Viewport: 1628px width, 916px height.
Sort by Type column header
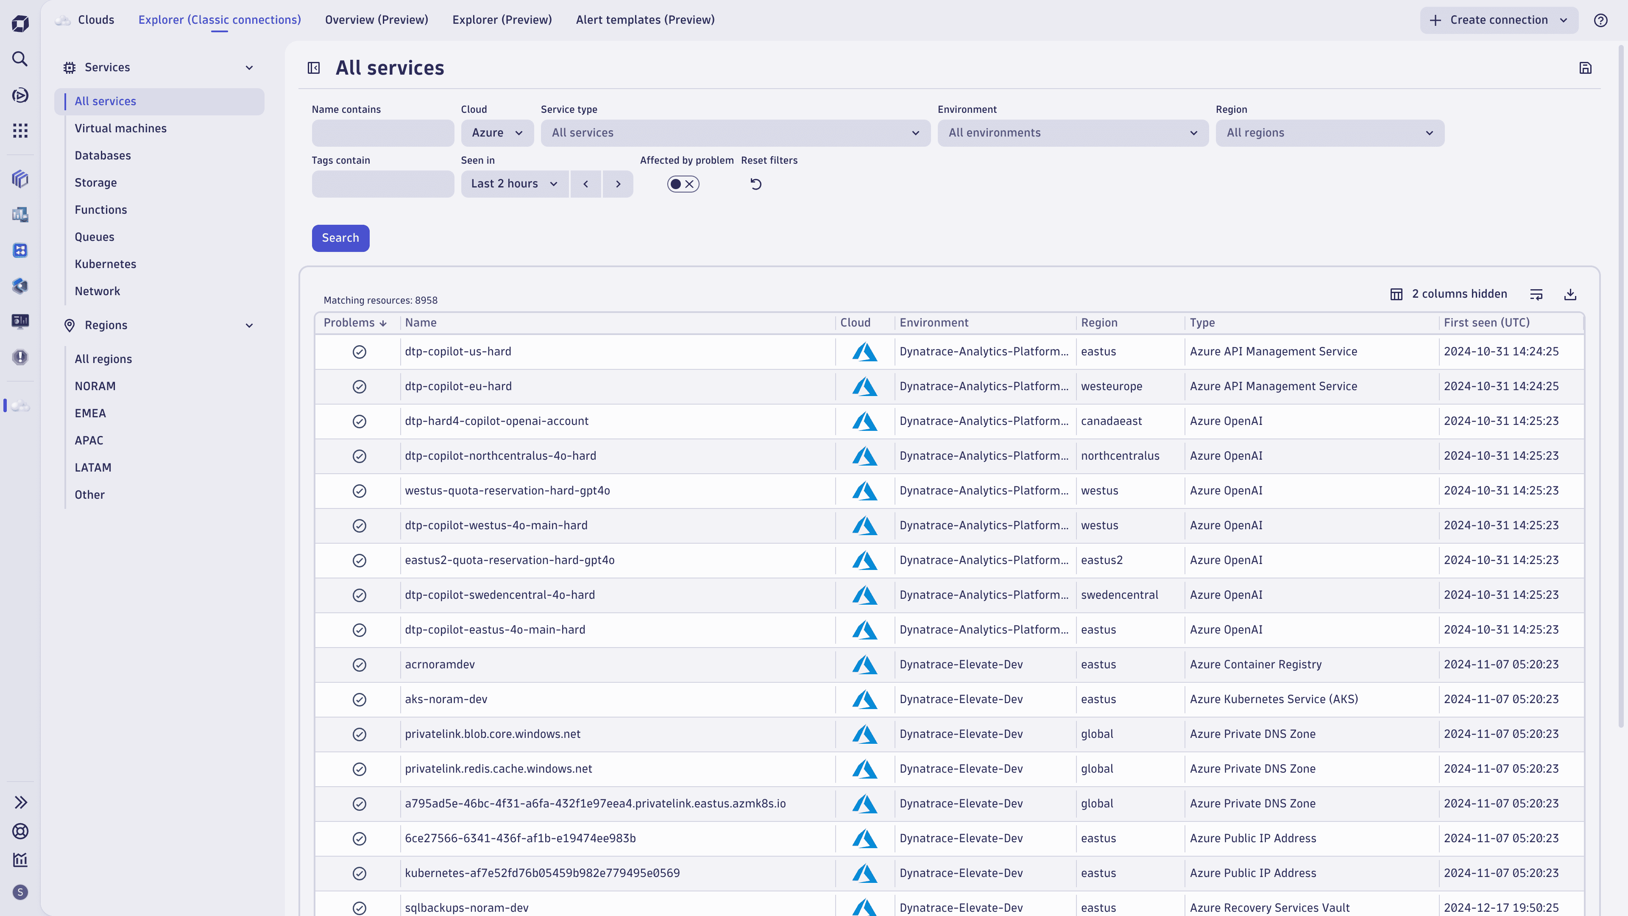click(x=1202, y=322)
